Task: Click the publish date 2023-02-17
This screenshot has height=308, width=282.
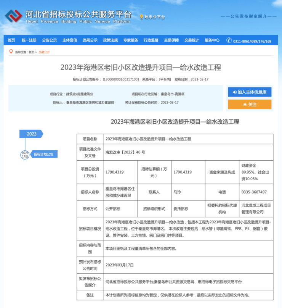Action: pos(199,79)
